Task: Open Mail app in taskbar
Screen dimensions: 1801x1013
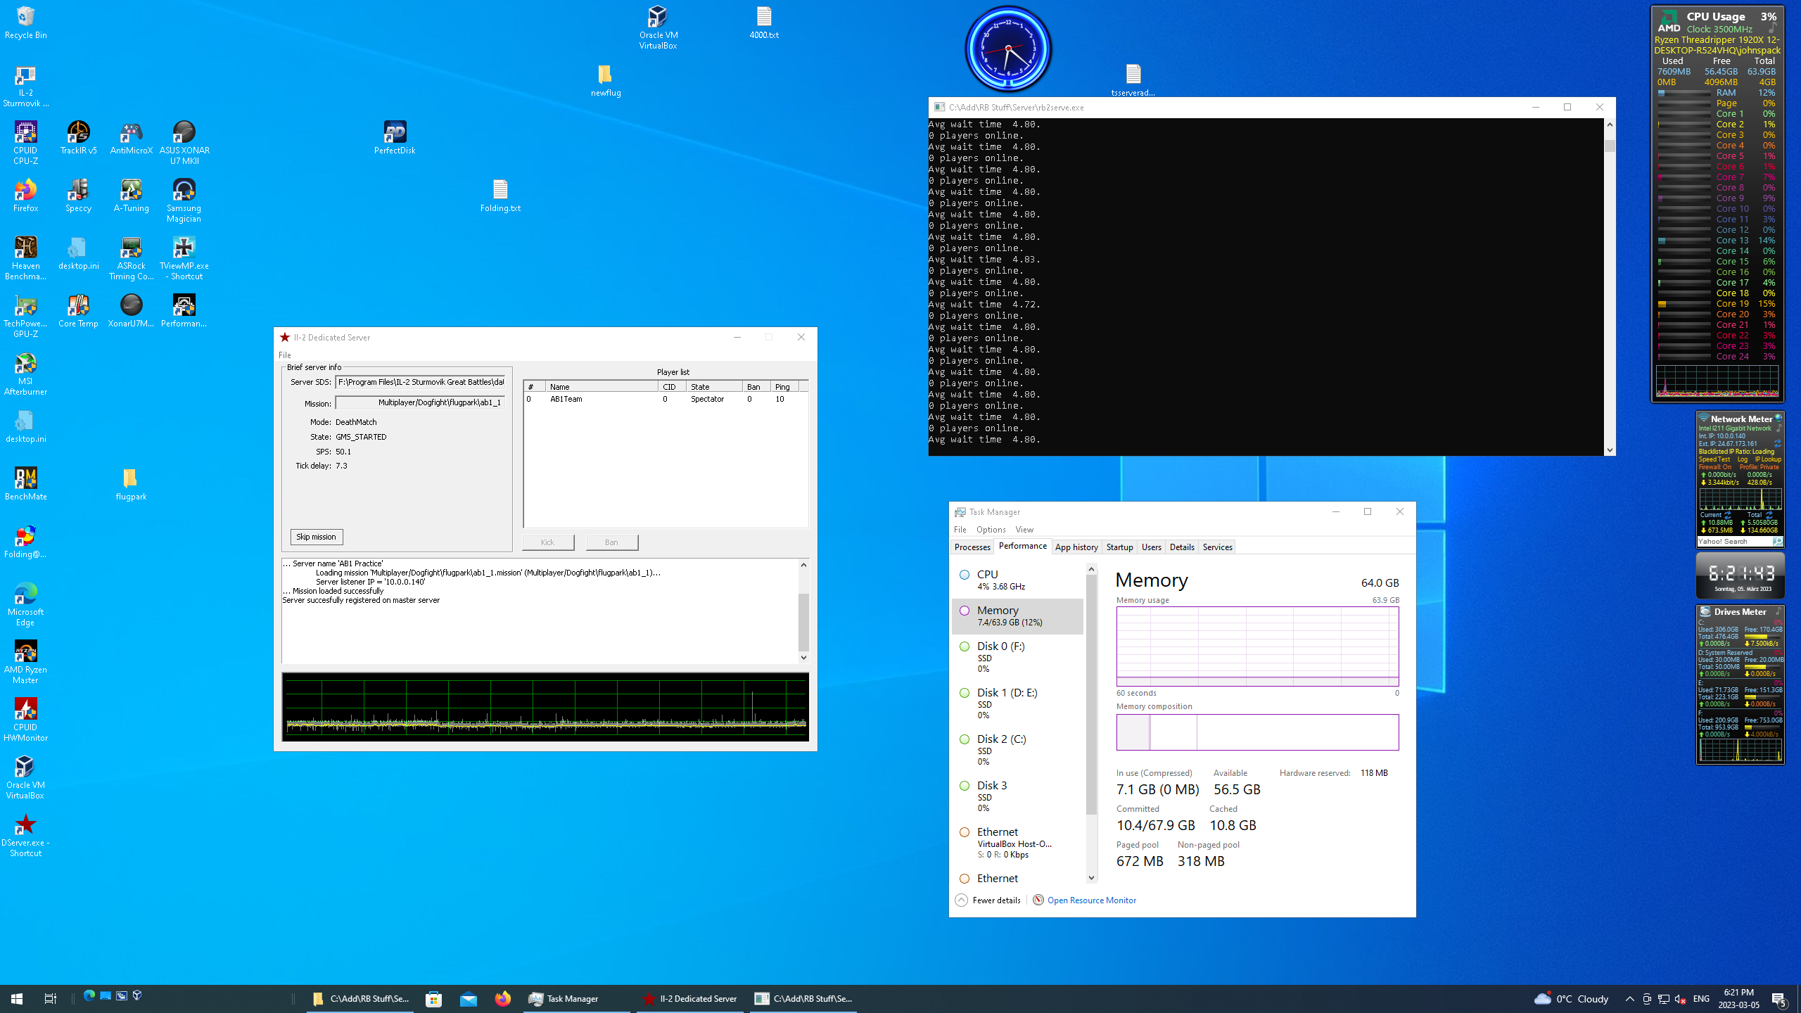Action: point(469,998)
